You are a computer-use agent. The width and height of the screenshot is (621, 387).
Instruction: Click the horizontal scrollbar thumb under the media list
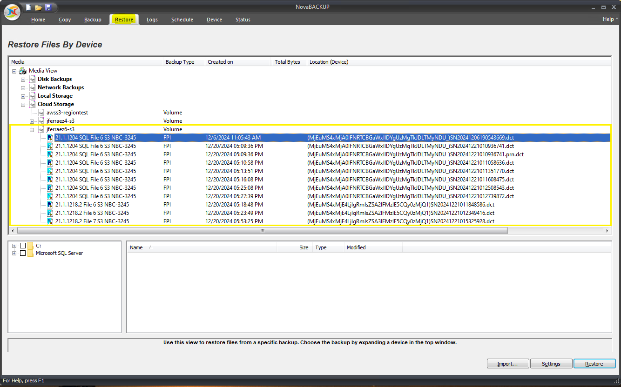(x=263, y=231)
